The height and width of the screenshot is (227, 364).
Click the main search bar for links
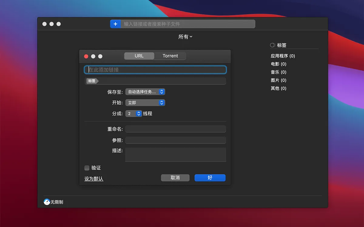188,24
